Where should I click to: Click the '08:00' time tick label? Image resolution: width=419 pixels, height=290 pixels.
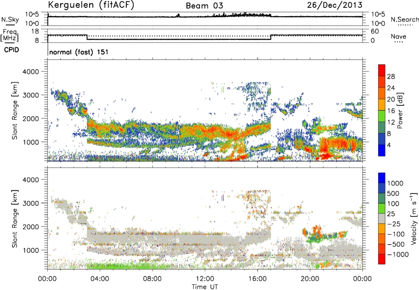[x=152, y=279]
